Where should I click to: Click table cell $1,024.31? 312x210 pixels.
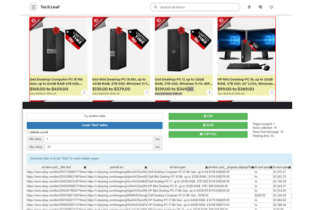pyautogui.click(x=281, y=186)
